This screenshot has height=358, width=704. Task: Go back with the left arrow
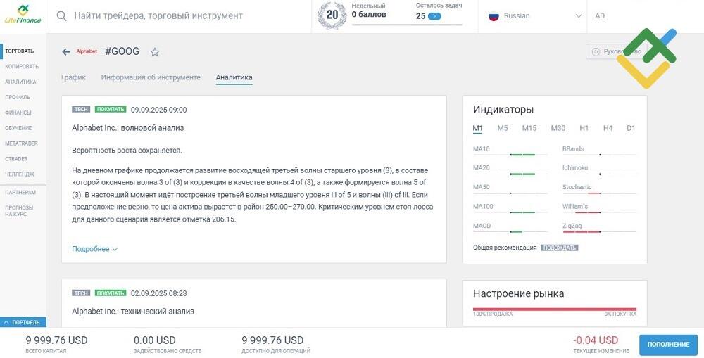[x=66, y=52]
